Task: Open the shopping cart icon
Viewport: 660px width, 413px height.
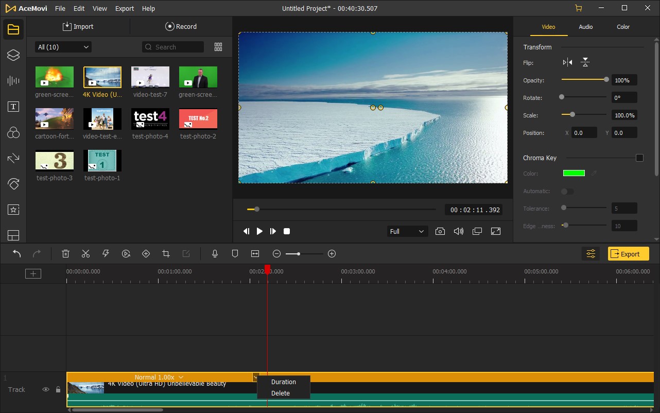Action: pos(579,8)
